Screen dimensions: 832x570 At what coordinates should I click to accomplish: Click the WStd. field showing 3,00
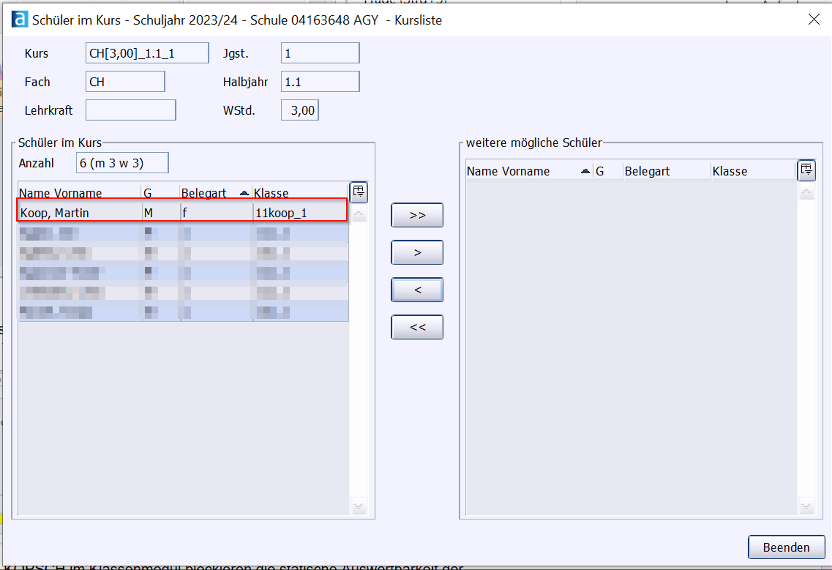tap(299, 110)
